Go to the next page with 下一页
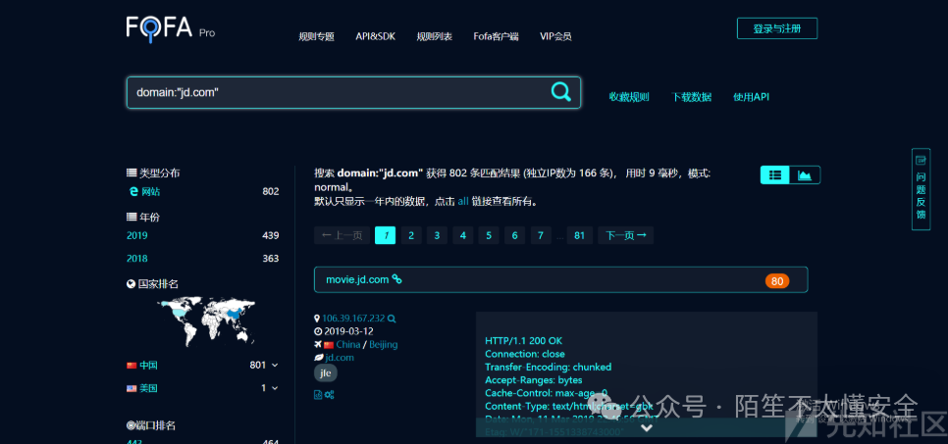The width and height of the screenshot is (948, 444). click(626, 235)
